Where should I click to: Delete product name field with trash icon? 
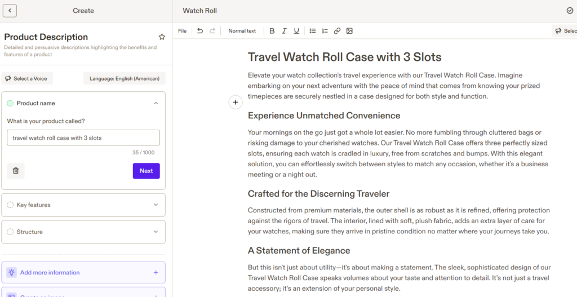tap(16, 171)
